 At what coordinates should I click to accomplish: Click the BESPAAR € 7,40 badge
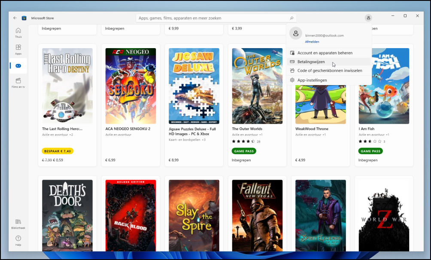point(58,151)
